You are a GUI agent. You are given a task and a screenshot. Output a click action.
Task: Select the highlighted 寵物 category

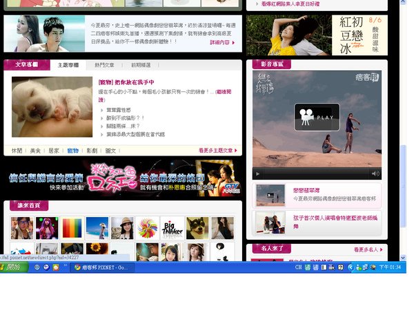tap(73, 151)
